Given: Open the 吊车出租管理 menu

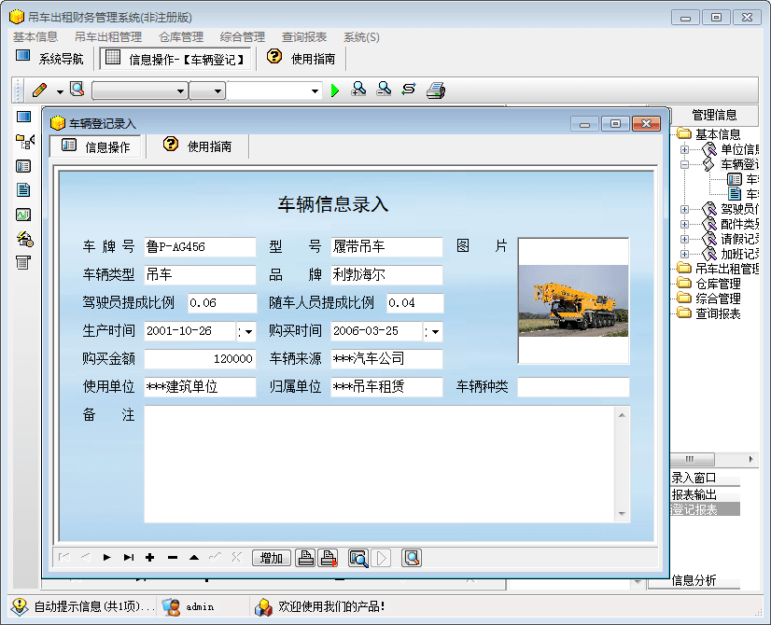Looking at the screenshot, I should 108,37.
